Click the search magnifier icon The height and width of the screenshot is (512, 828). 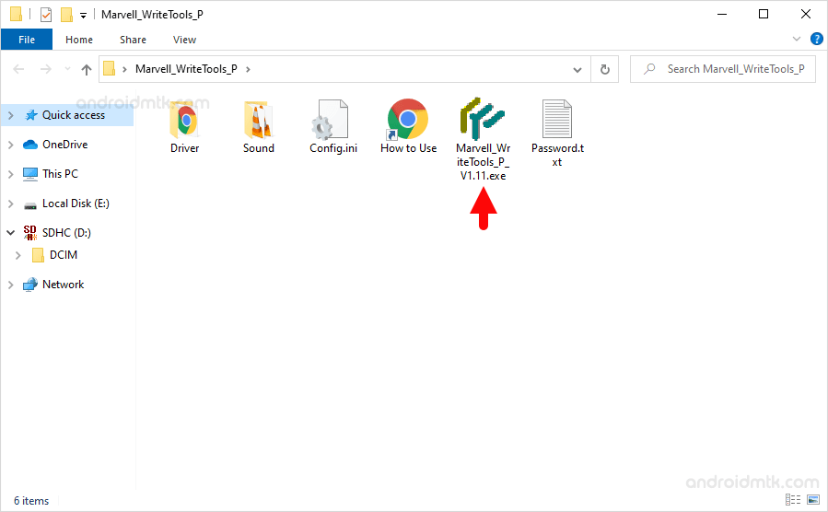click(649, 69)
